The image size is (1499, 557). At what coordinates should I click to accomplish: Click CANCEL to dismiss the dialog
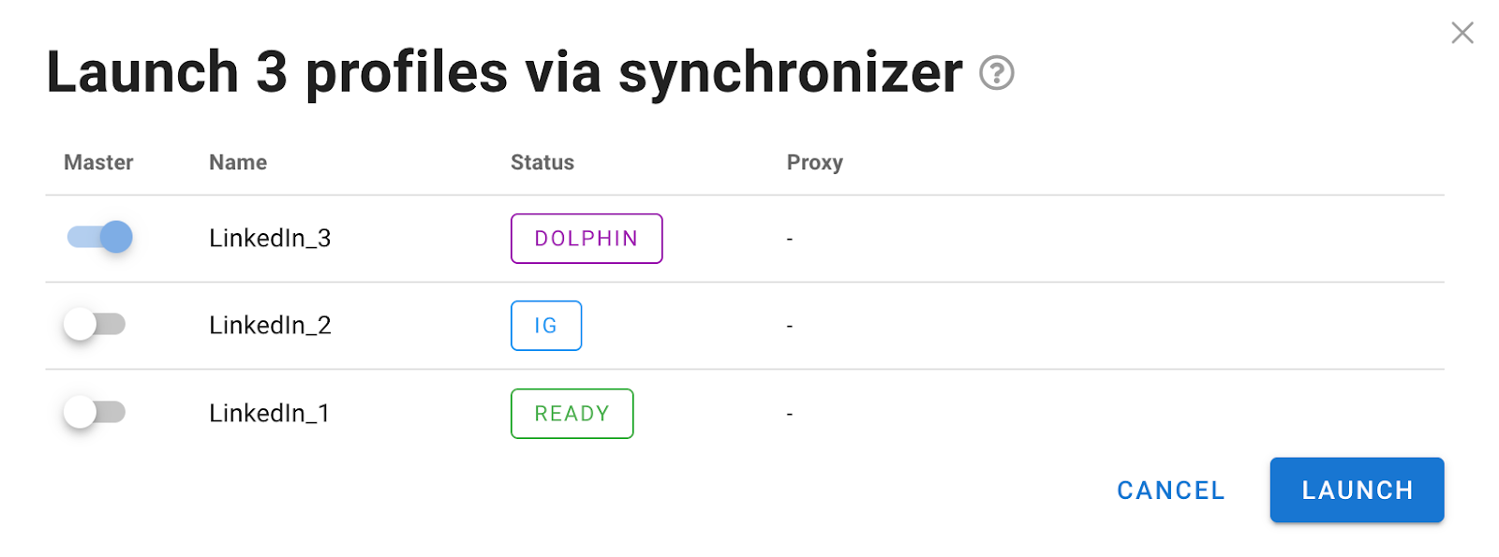click(x=1170, y=491)
